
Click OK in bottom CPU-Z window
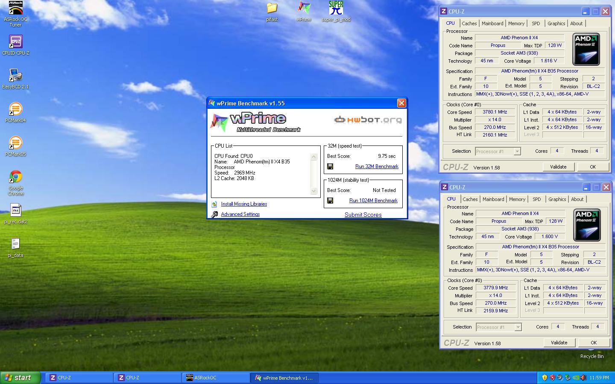tap(594, 343)
